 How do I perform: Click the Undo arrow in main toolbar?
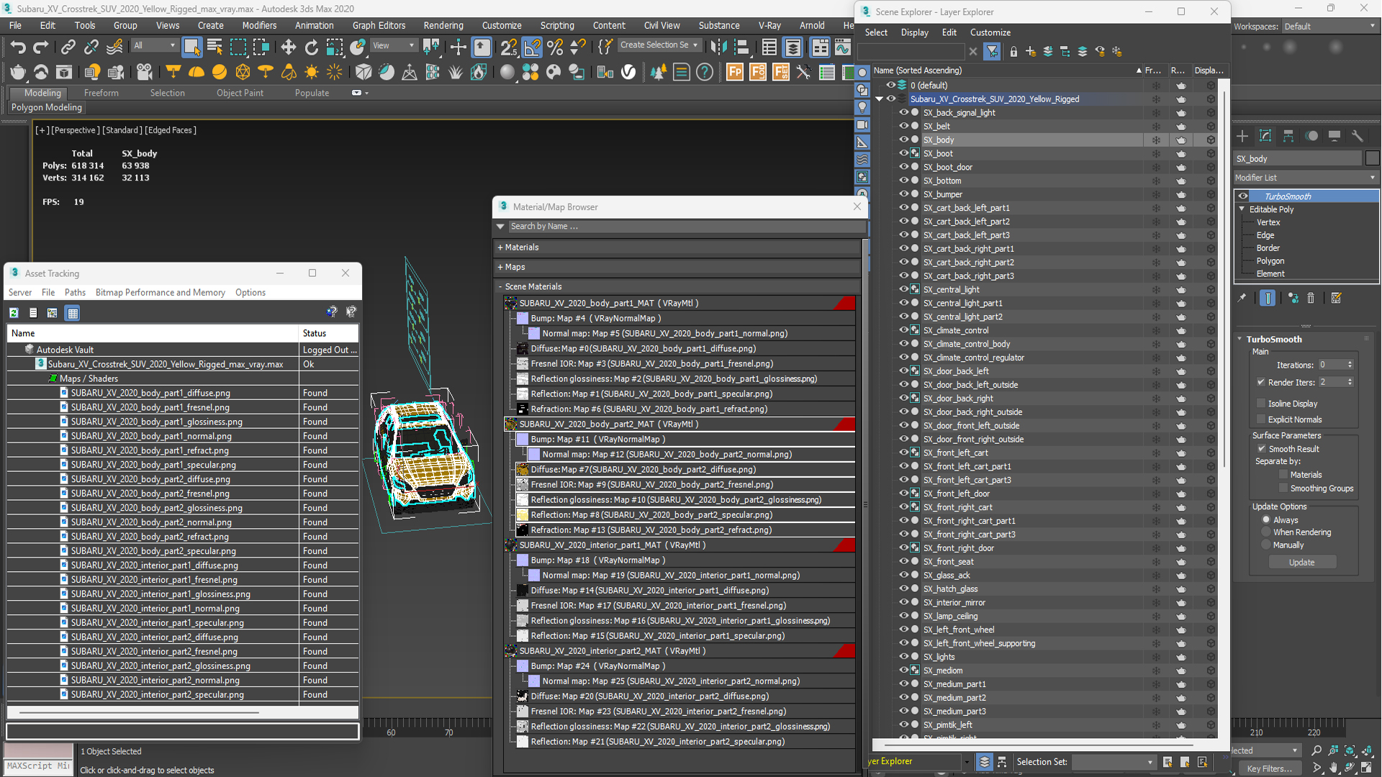18,47
